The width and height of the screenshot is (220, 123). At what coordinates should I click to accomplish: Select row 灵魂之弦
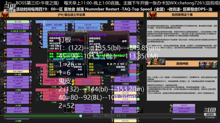pos(88,108)
